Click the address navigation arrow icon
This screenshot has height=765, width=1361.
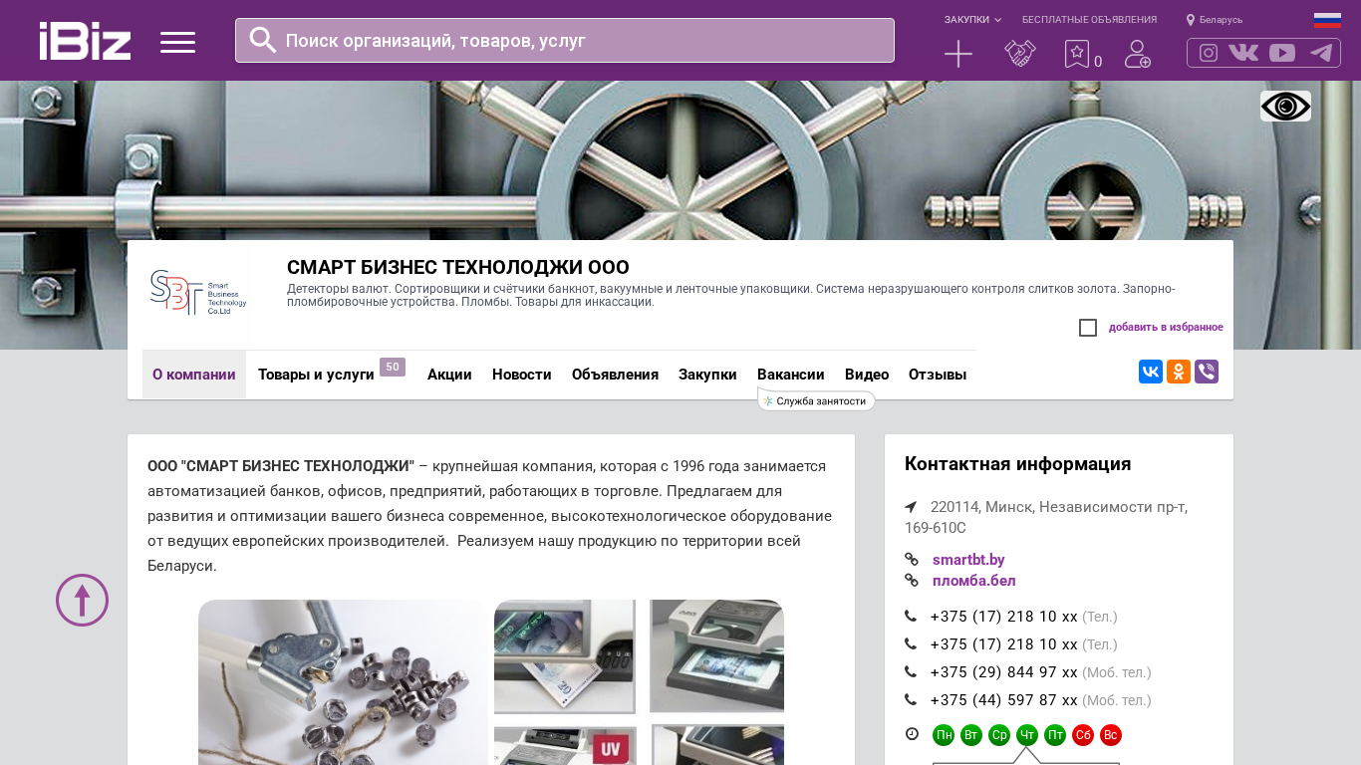[x=911, y=507]
